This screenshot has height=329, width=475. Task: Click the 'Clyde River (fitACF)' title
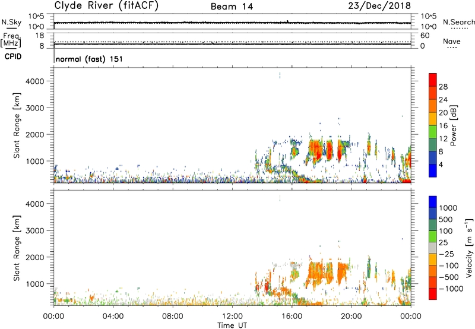(x=106, y=5)
